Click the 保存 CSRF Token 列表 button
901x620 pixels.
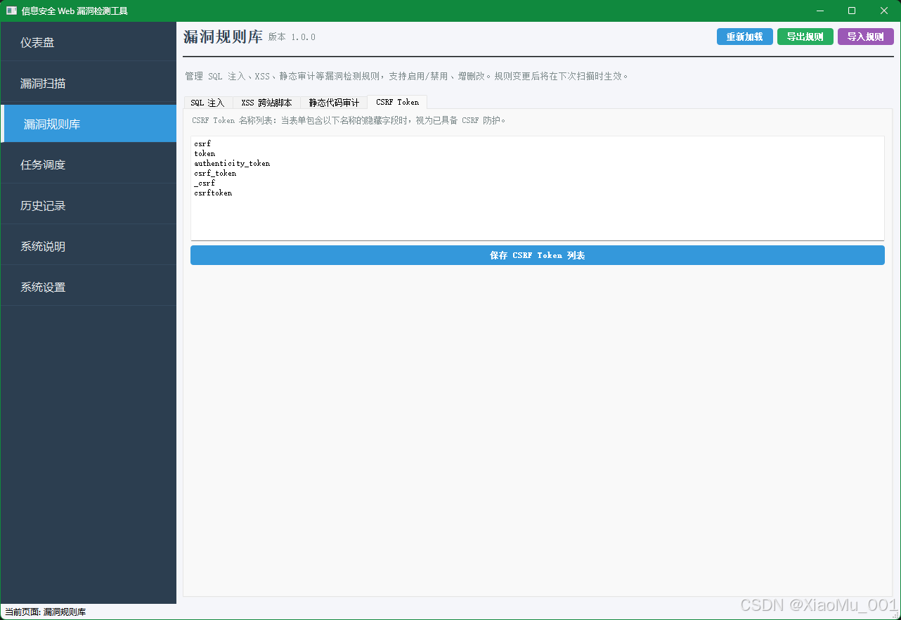(x=537, y=255)
